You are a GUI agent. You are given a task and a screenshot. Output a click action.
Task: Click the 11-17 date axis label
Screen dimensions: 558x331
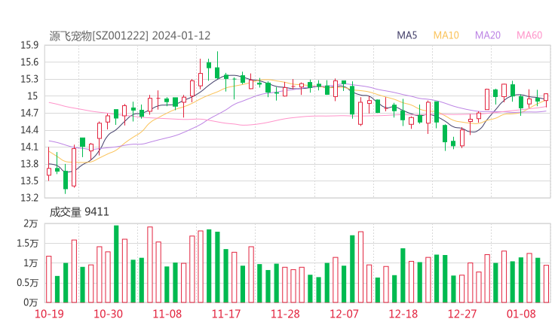(226, 314)
